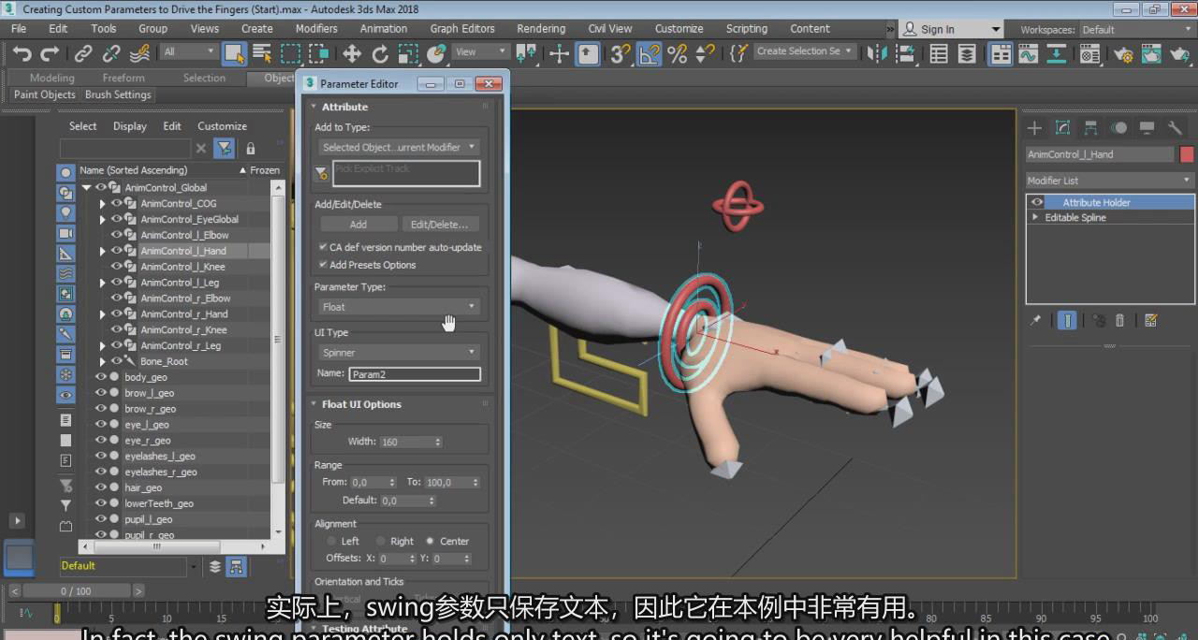Open the UI Type Spinner dropdown
Screen dimensions: 1198x640
pos(399,353)
